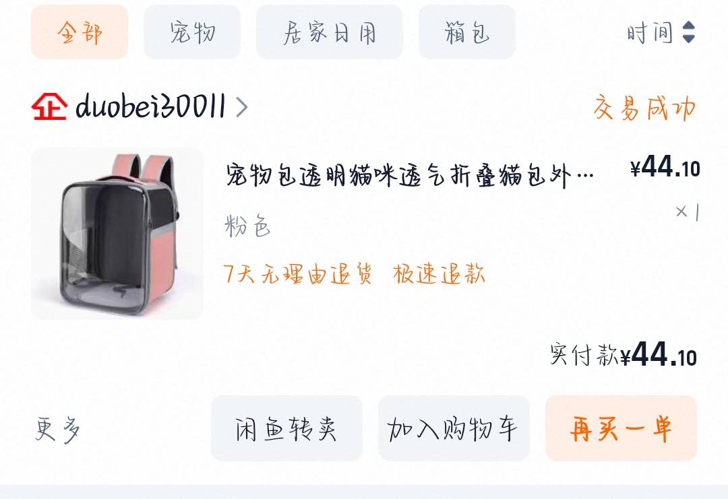This screenshot has height=499, width=728.
Task: Select the 全部 filter tab
Action: (80, 32)
